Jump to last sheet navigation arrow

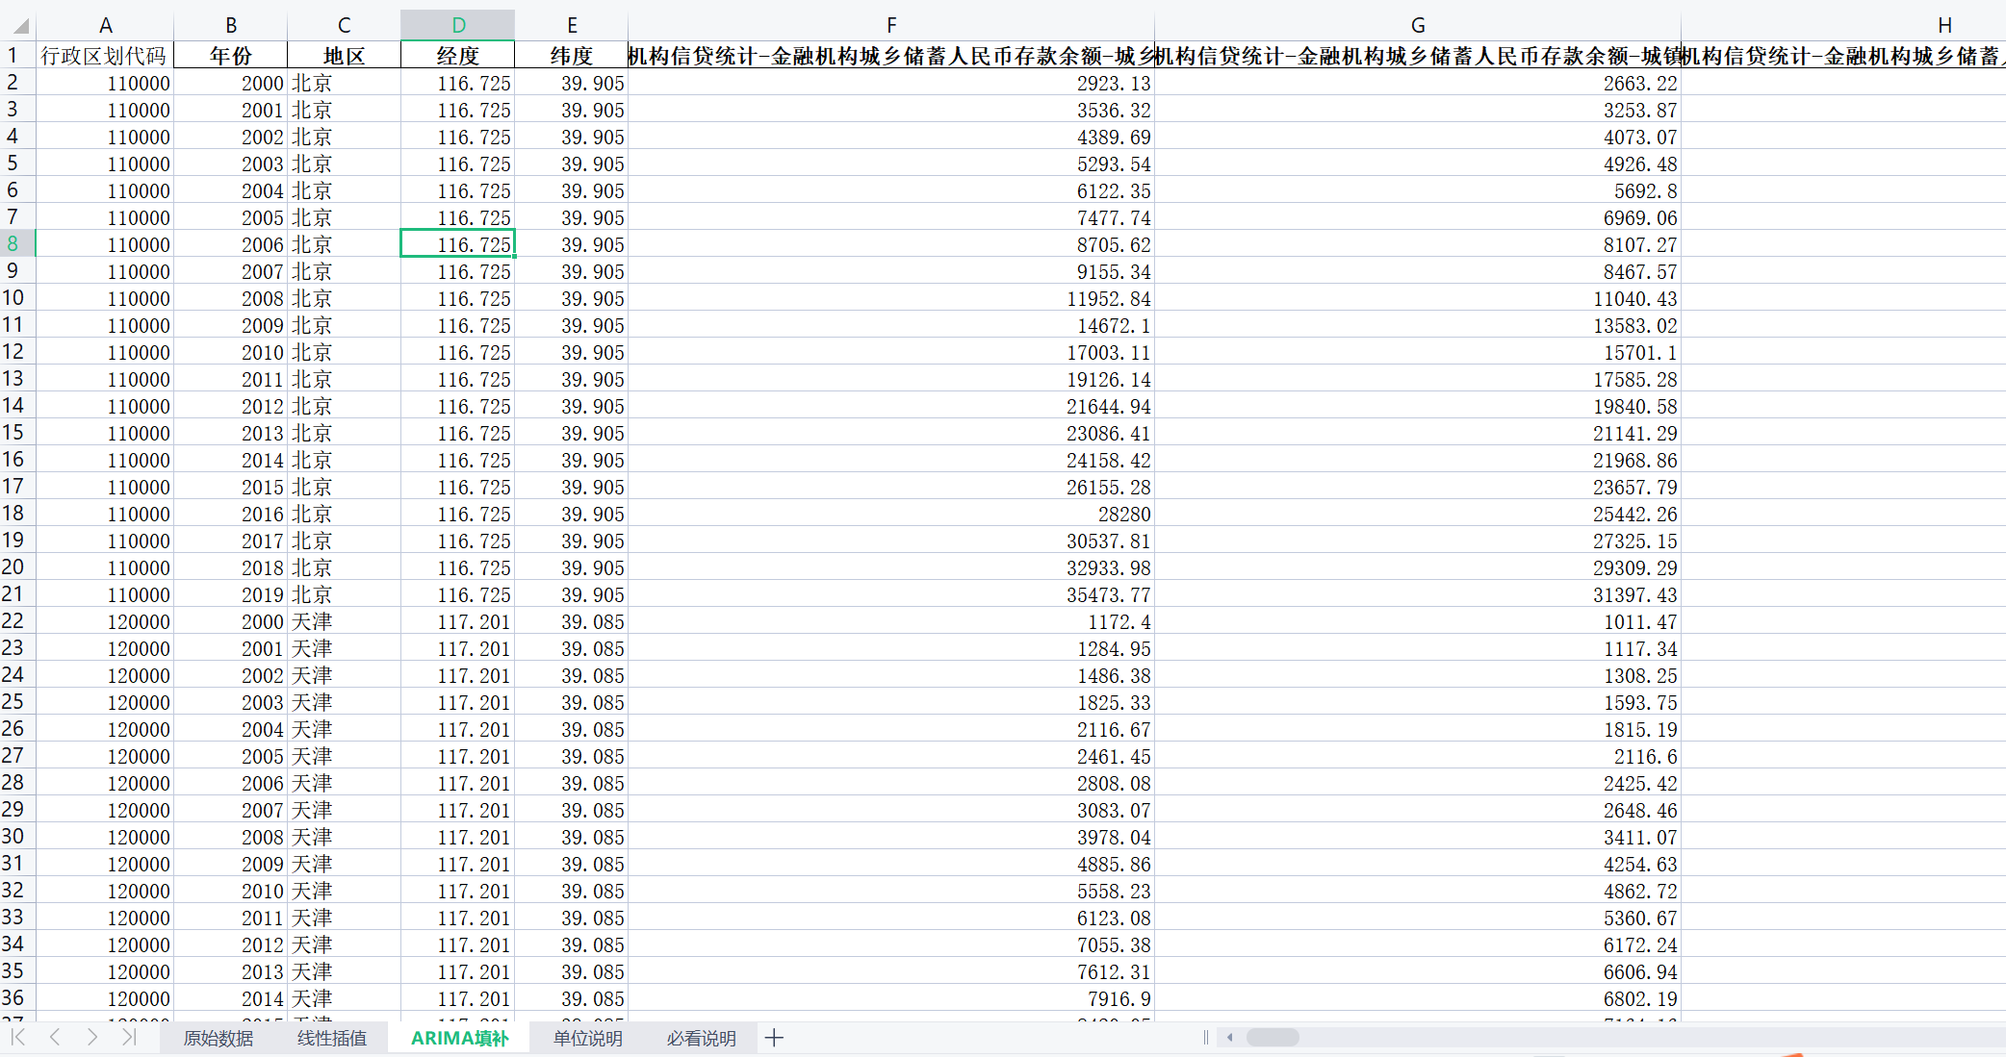click(129, 1037)
